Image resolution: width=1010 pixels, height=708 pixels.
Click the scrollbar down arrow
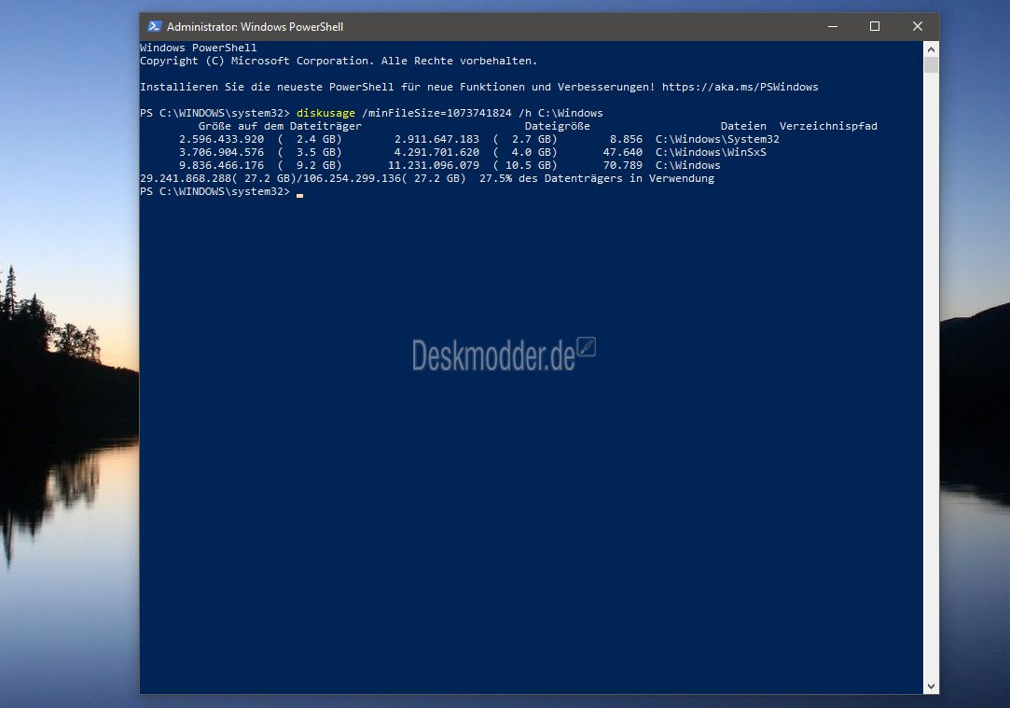[x=931, y=687]
